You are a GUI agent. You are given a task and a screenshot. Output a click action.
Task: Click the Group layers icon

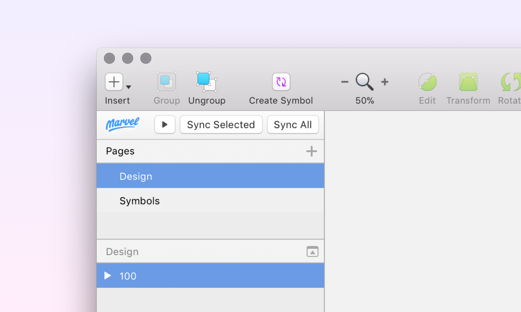(167, 82)
